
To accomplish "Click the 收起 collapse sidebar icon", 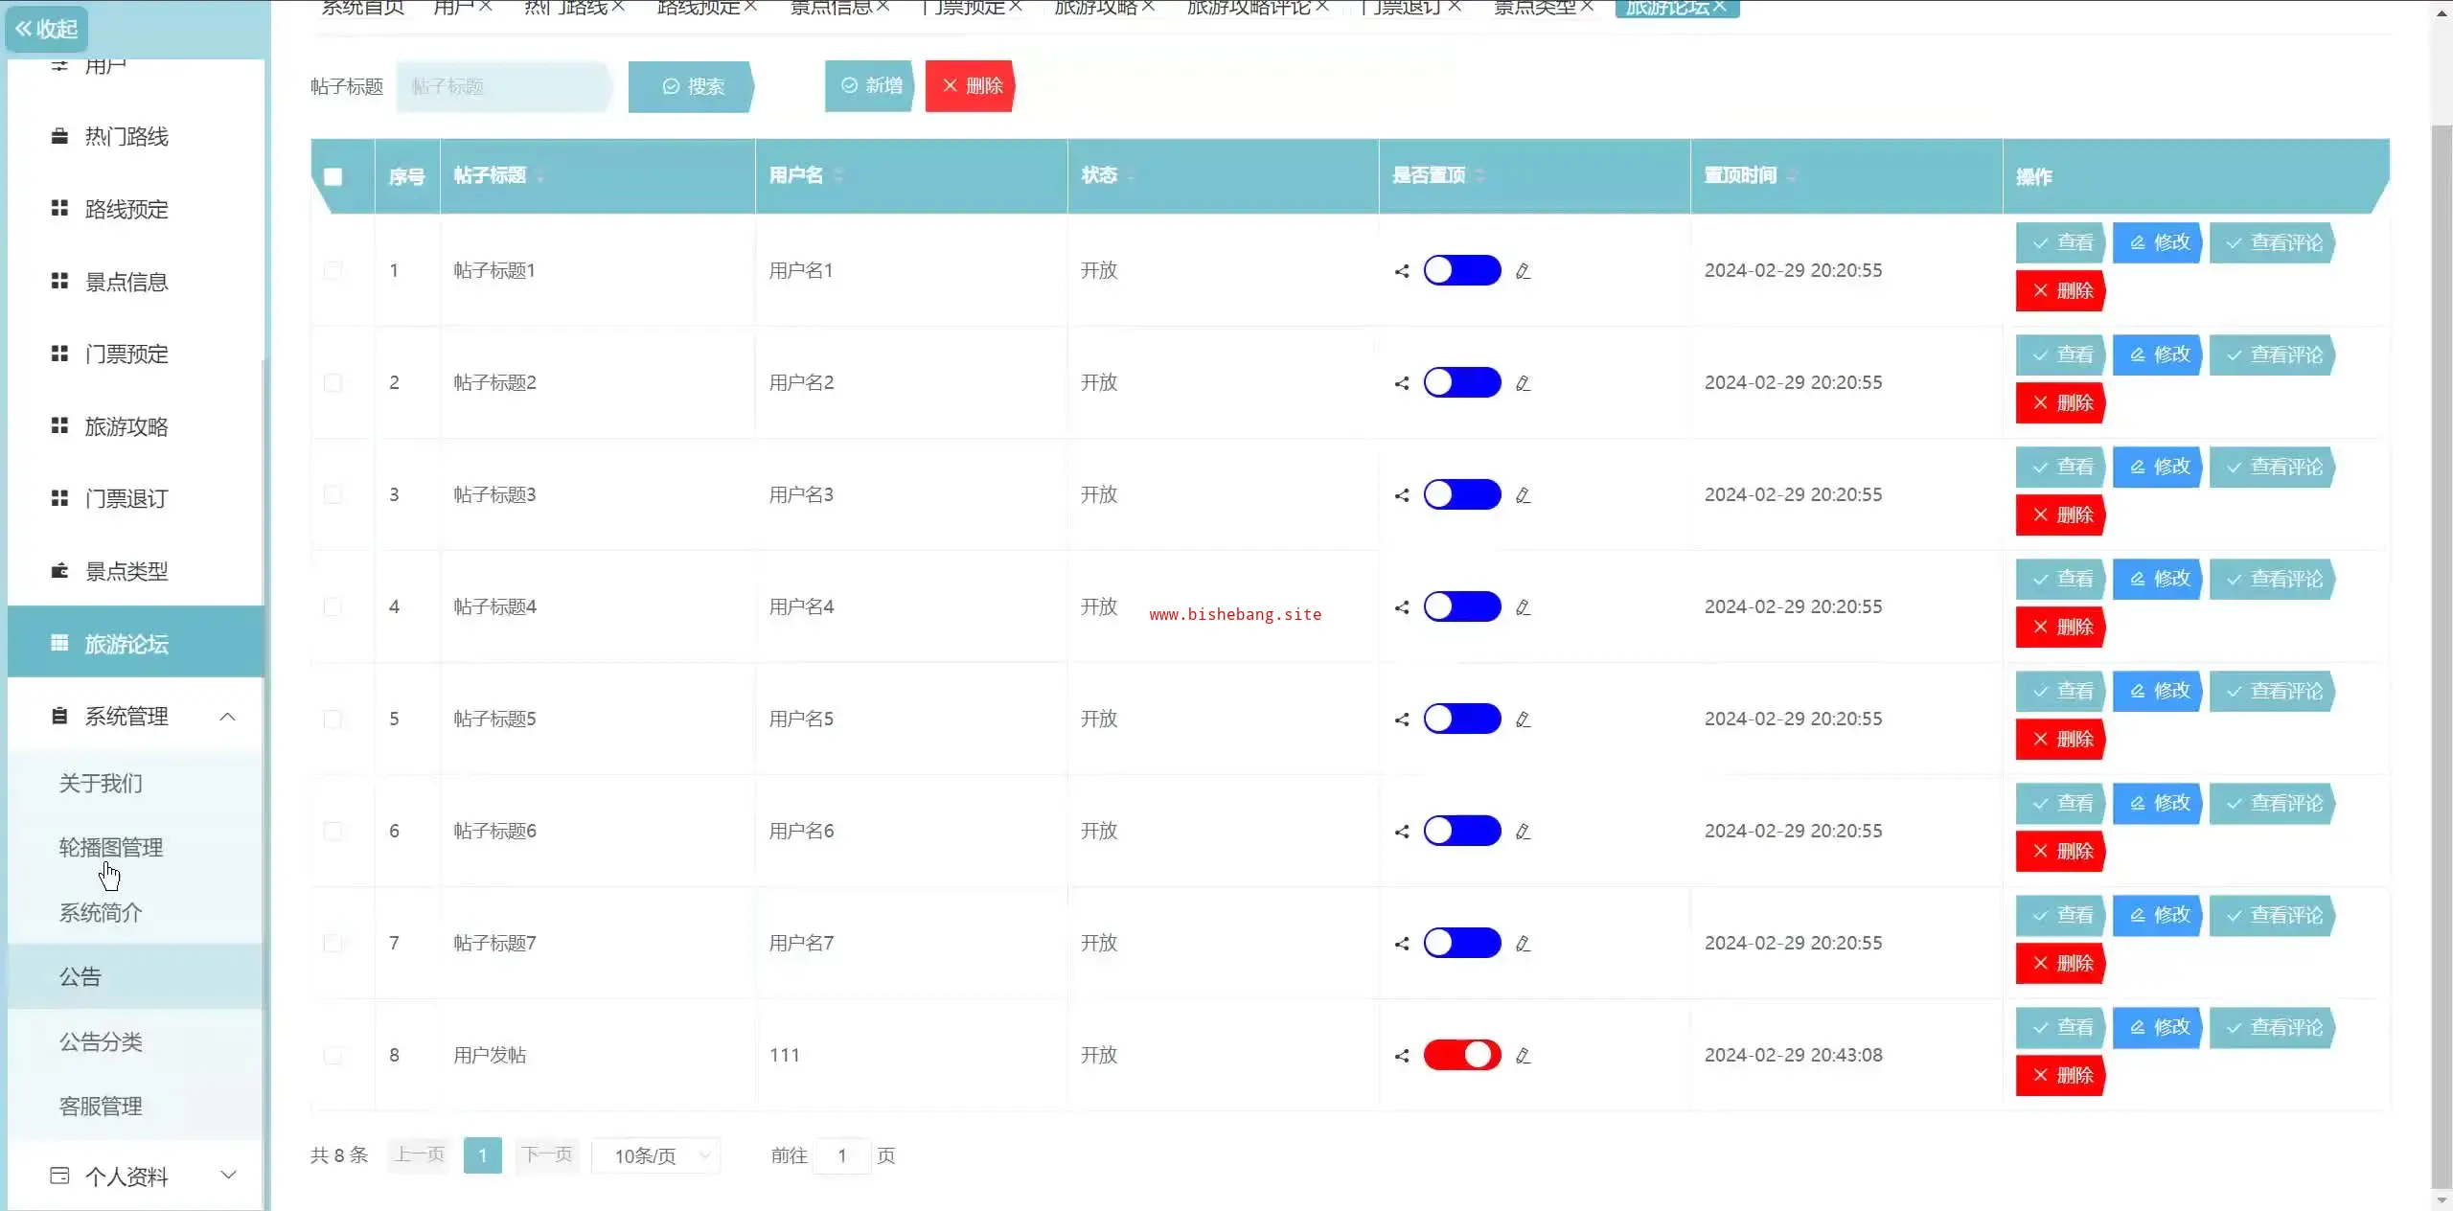I will [x=24, y=29].
